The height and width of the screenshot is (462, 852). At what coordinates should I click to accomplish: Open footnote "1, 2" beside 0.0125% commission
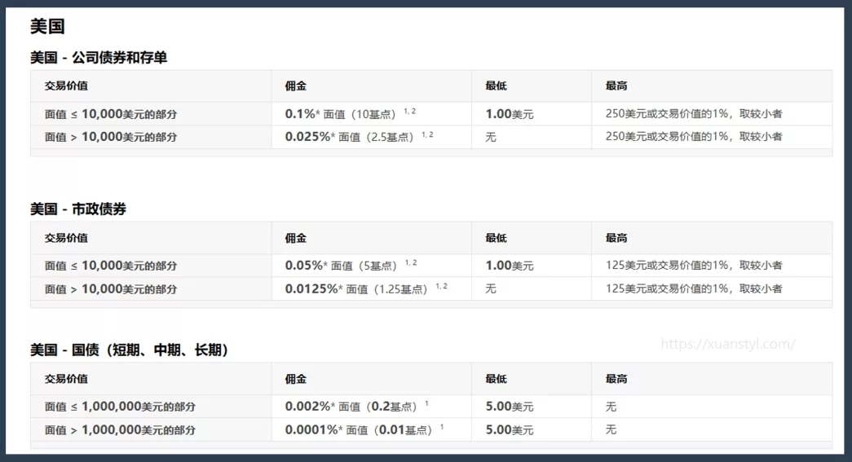click(441, 285)
